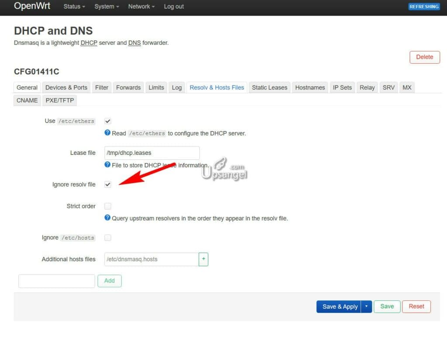
Task: Uncheck the Use /etc/ethers checkbox
Action: pyautogui.click(x=108, y=121)
